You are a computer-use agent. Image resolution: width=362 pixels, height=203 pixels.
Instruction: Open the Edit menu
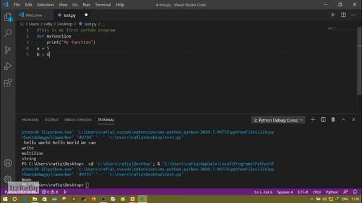pyautogui.click(x=28, y=5)
